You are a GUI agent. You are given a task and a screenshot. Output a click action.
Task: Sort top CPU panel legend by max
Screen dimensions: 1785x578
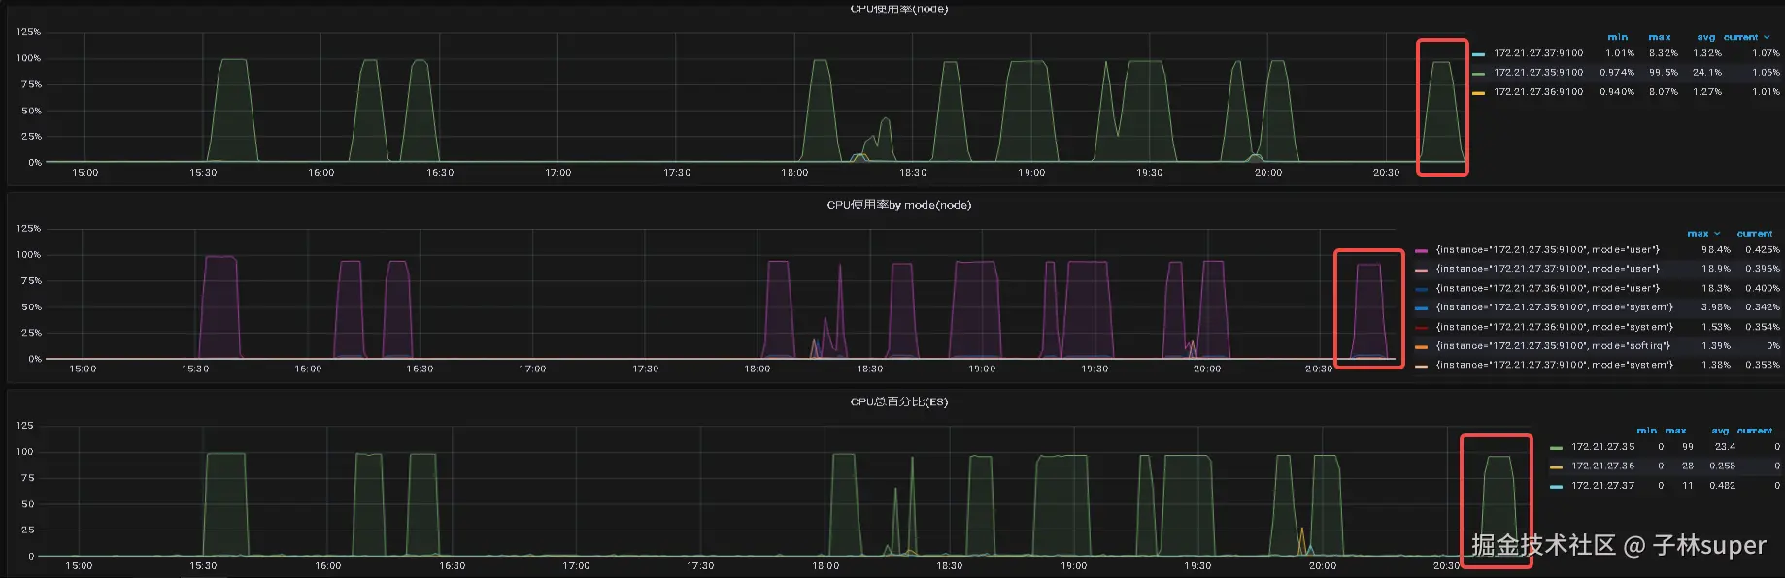[x=1660, y=37]
